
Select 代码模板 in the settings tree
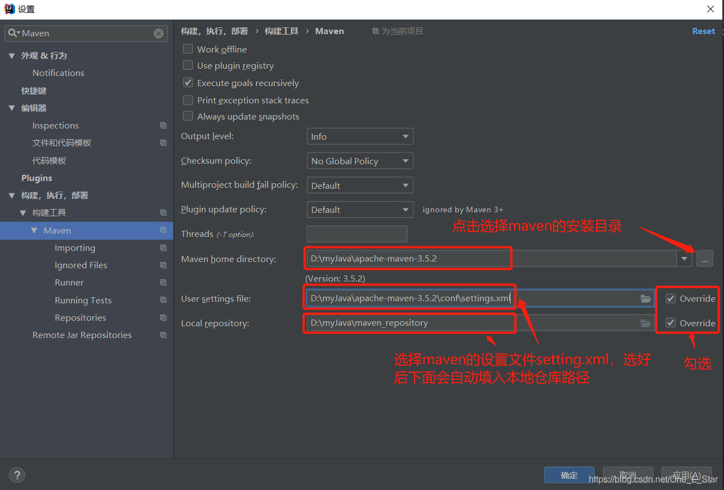coord(49,160)
